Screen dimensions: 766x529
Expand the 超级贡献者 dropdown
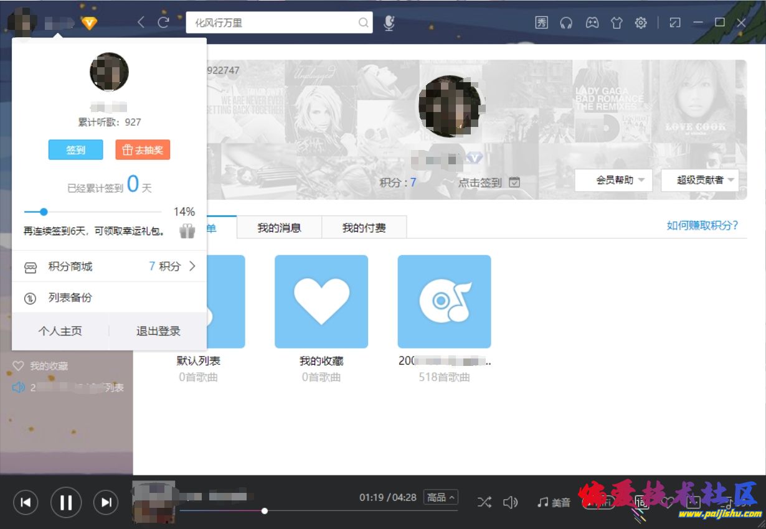(700, 180)
